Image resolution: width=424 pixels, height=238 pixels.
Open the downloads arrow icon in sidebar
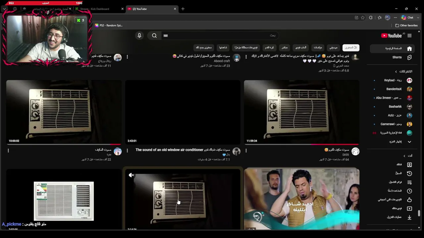pyautogui.click(x=409, y=217)
